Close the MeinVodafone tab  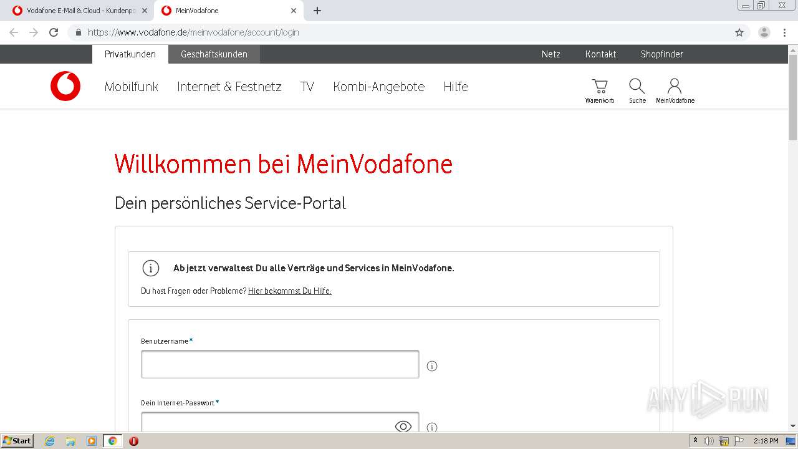coord(294,11)
